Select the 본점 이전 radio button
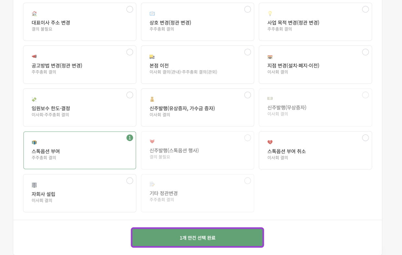The image size is (402, 255). coord(248,52)
